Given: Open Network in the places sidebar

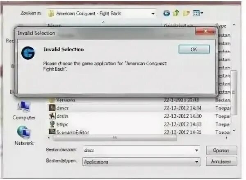Looking at the screenshot, I should [x=24, y=135].
